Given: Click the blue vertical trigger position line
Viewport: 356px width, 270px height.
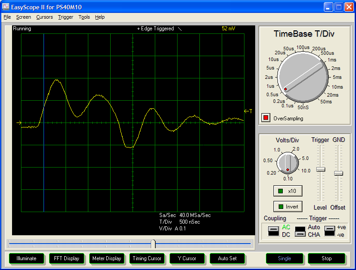Looking at the screenshot, I should coord(44,123).
